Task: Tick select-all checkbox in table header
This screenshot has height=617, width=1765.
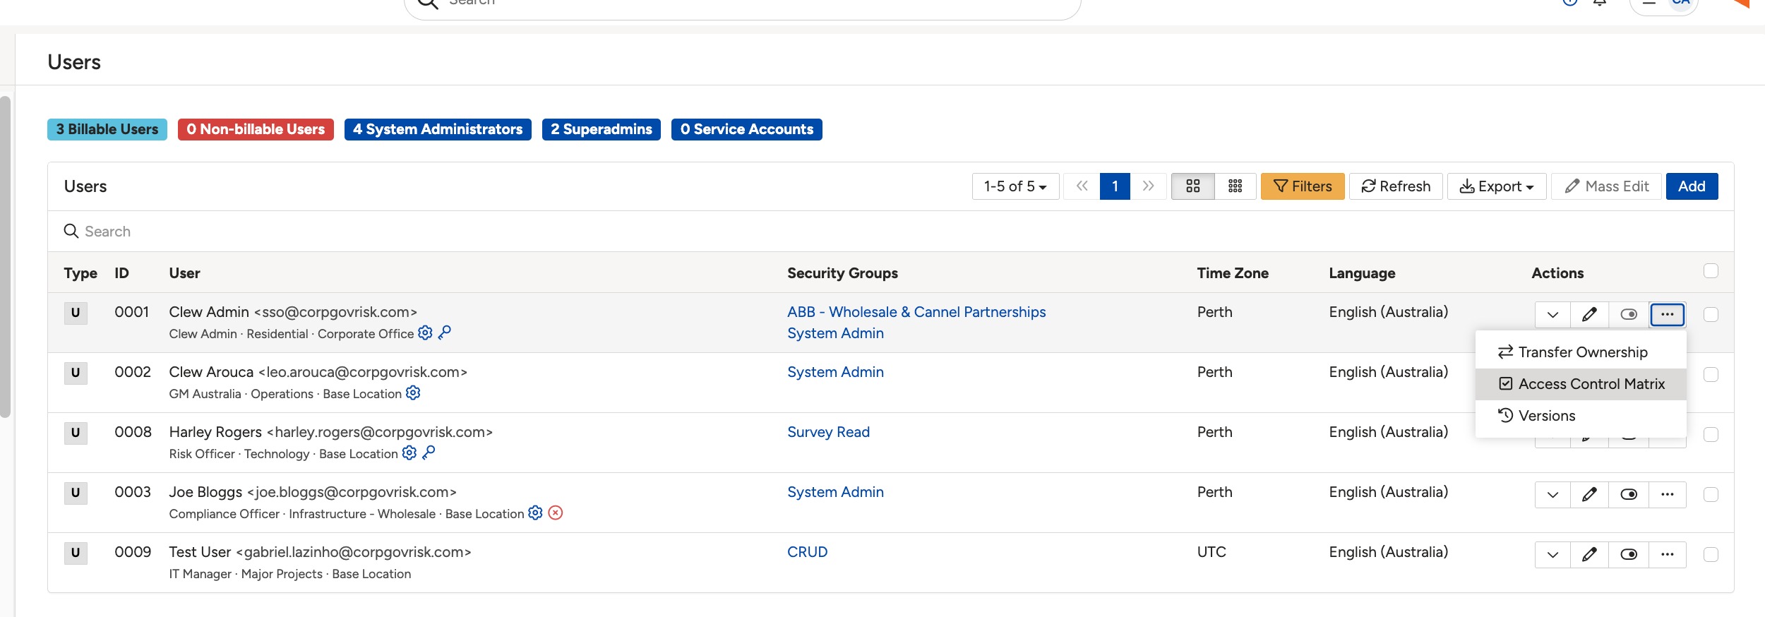Action: [x=1711, y=271]
